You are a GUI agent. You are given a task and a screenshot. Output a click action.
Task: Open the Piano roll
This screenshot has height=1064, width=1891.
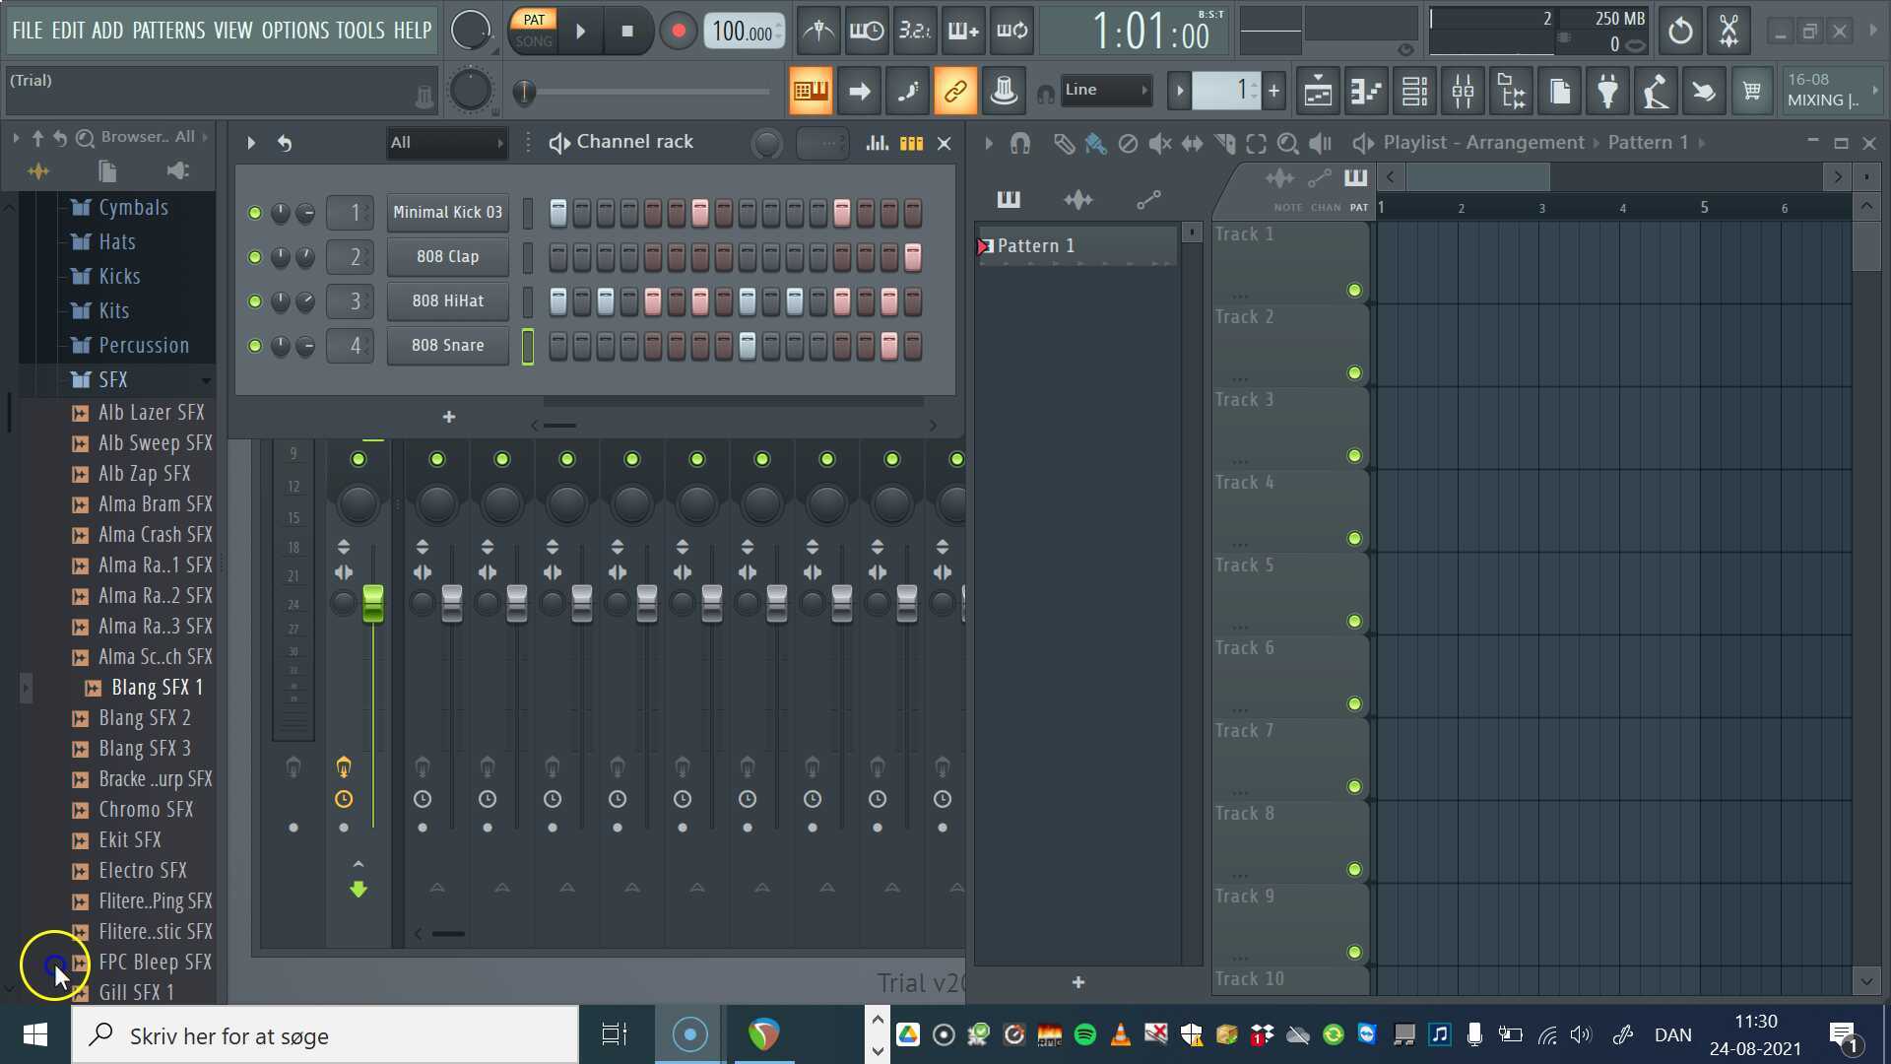click(1366, 91)
